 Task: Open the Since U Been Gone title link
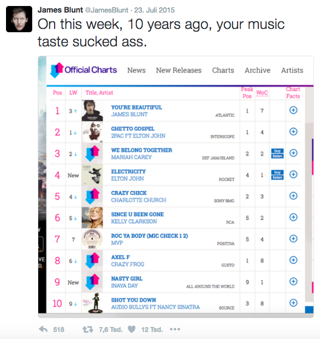[138, 214]
